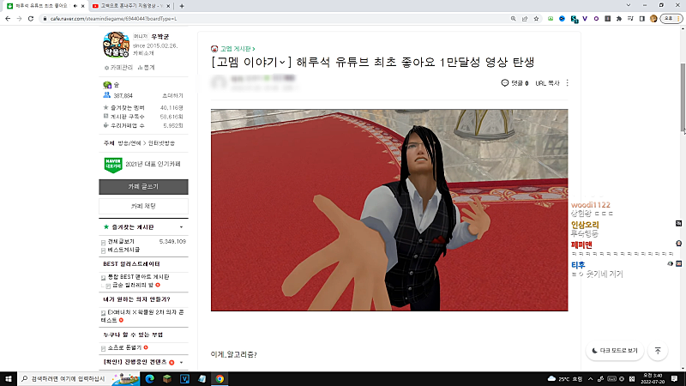Image resolution: width=686 pixels, height=386 pixels.
Task: Open the Notepad-style app on taskbar
Action: pyautogui.click(x=202, y=379)
